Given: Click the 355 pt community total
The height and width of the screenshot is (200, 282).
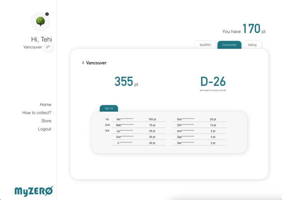Looking at the screenshot, I should coord(126,82).
